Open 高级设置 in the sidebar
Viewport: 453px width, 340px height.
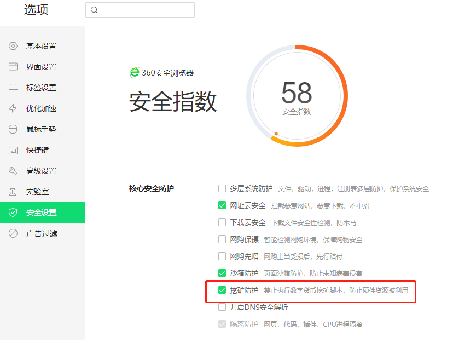pos(43,171)
